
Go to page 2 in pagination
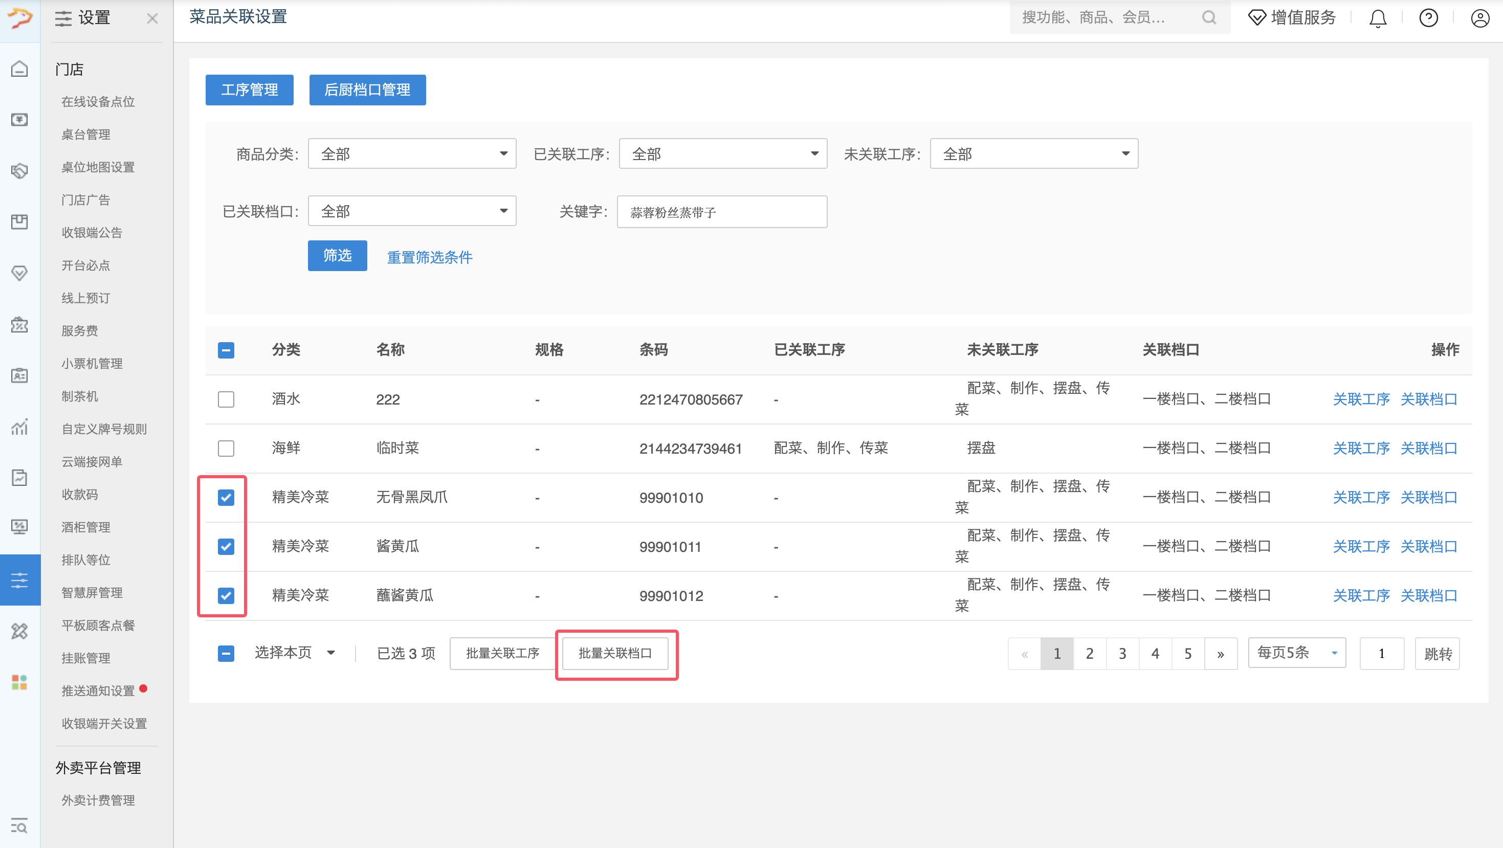(1089, 653)
